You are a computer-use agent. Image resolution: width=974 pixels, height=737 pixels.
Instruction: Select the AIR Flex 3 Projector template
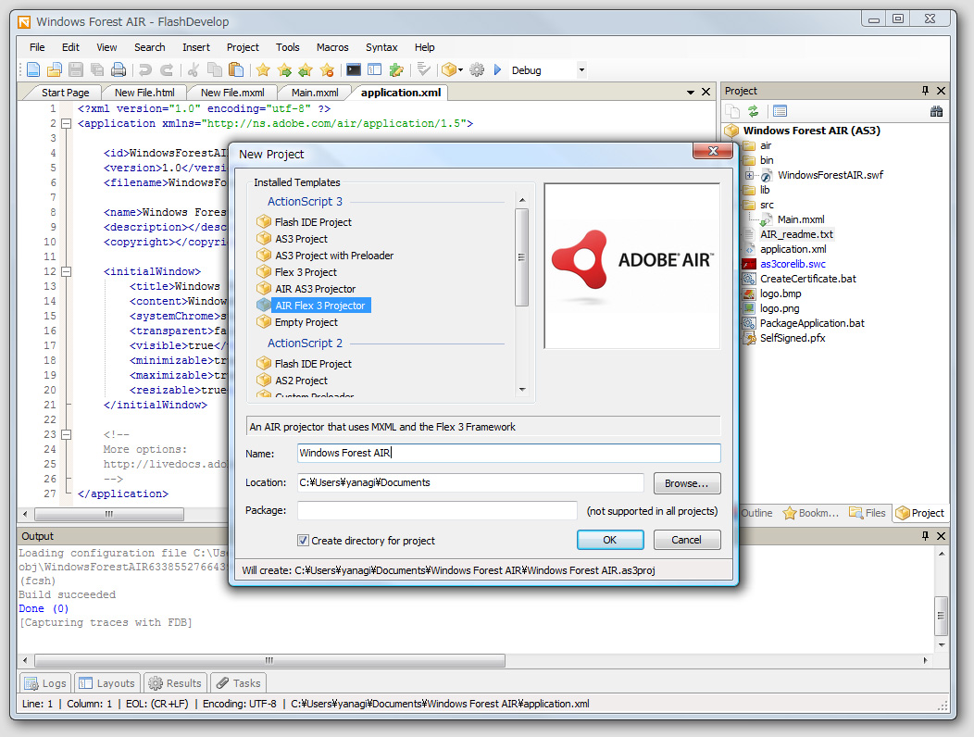click(320, 305)
